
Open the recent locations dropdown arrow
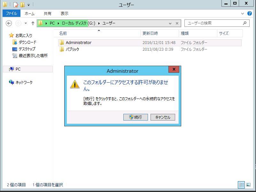(26, 23)
